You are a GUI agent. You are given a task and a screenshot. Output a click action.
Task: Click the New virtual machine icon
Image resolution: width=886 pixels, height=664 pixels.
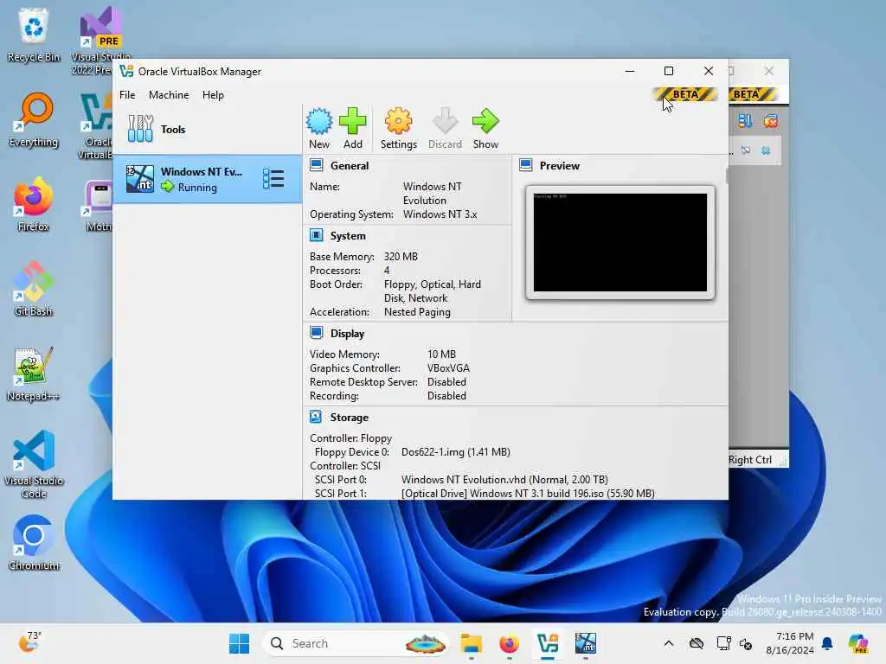coord(319,121)
